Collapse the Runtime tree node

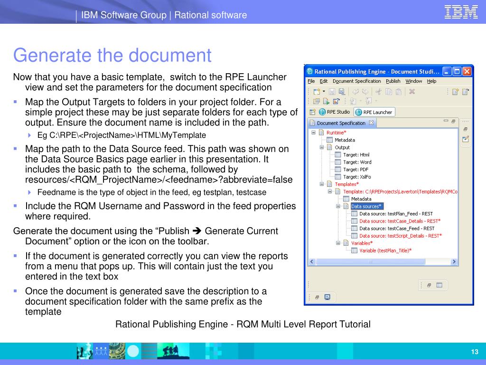coord(313,133)
